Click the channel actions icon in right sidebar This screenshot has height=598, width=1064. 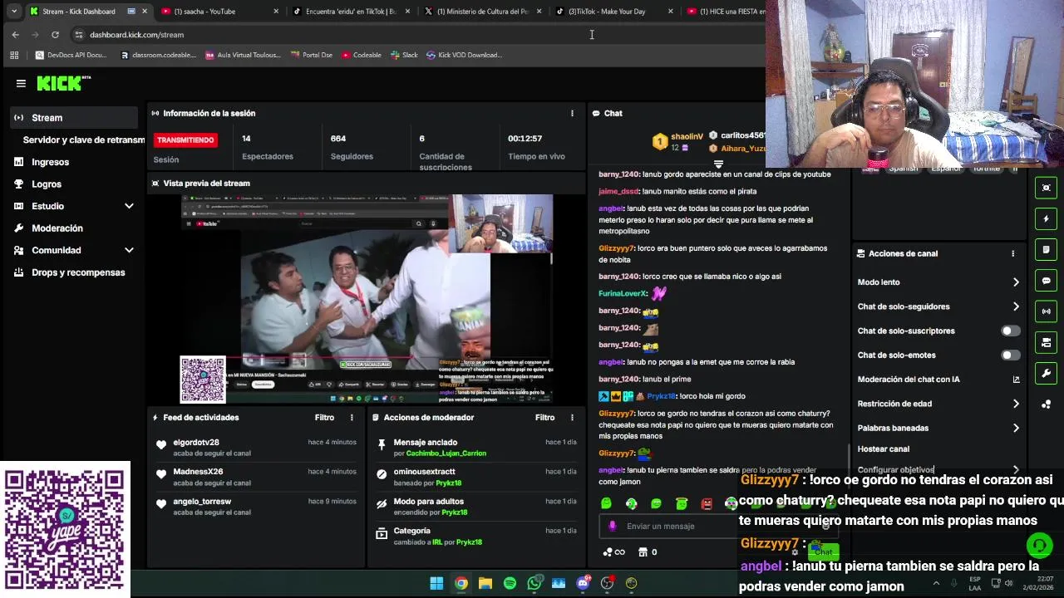[x=1047, y=342]
